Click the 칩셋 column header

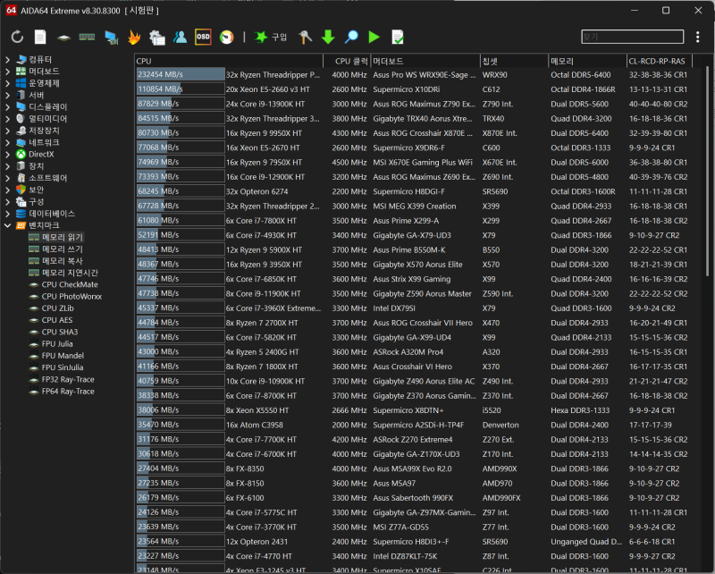(515, 61)
